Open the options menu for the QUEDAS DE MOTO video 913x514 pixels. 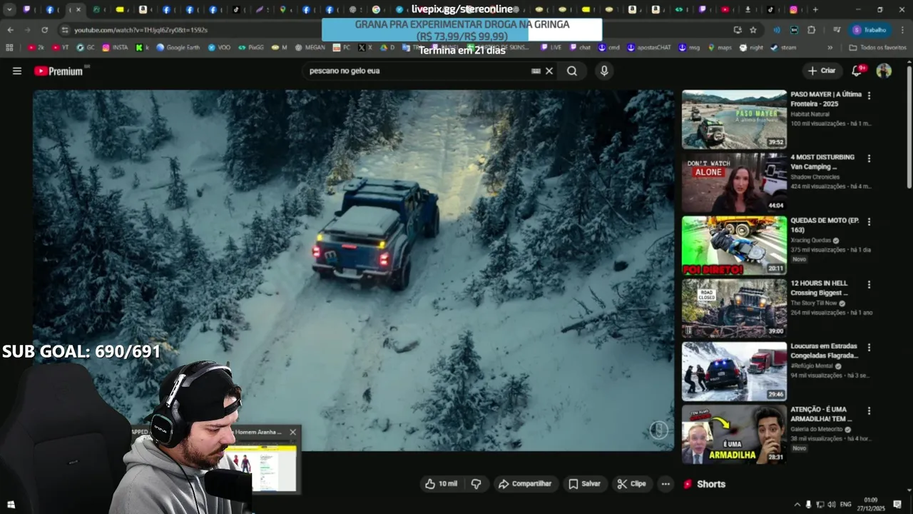click(869, 221)
